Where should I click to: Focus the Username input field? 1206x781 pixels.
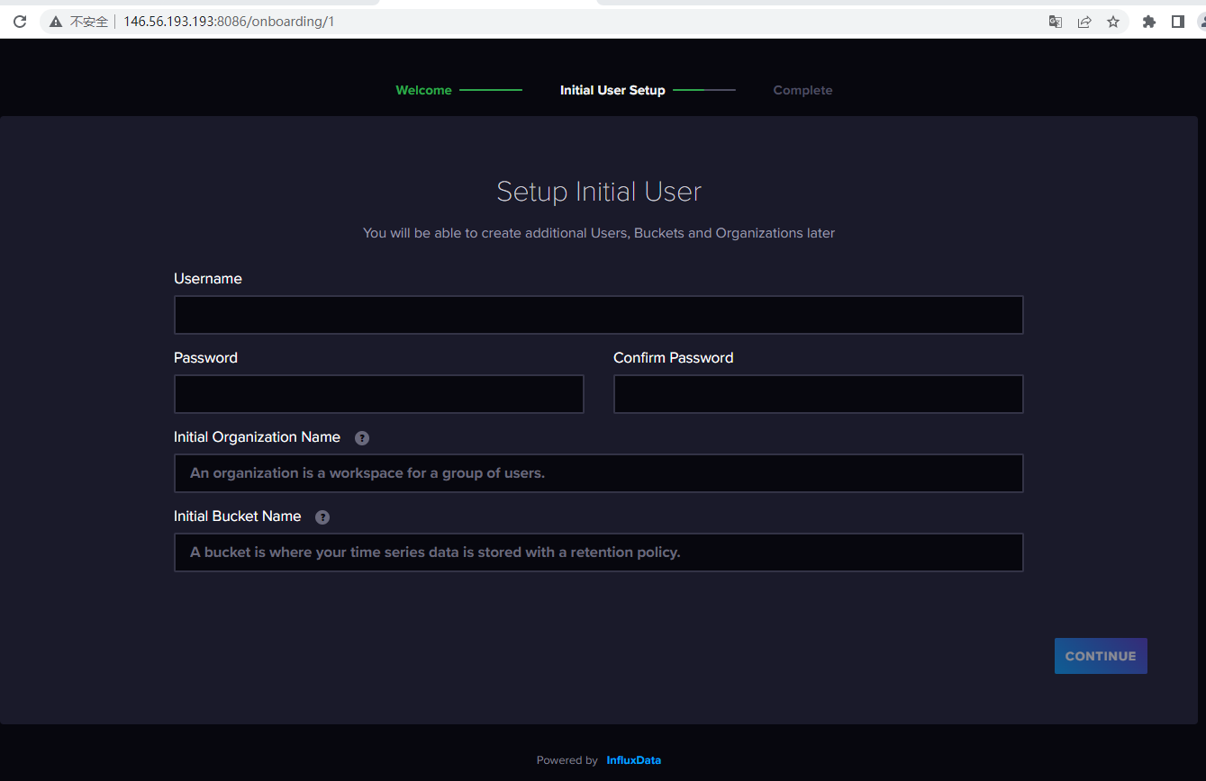click(x=598, y=315)
